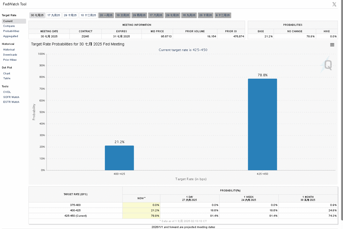Open the Downloads link
This screenshot has width=343, height=229.
(x=10, y=55)
